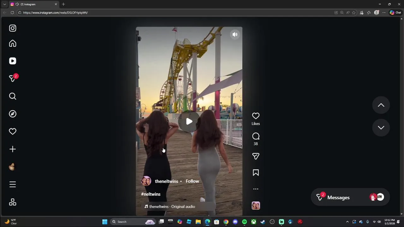View site information lock icon

20,13
